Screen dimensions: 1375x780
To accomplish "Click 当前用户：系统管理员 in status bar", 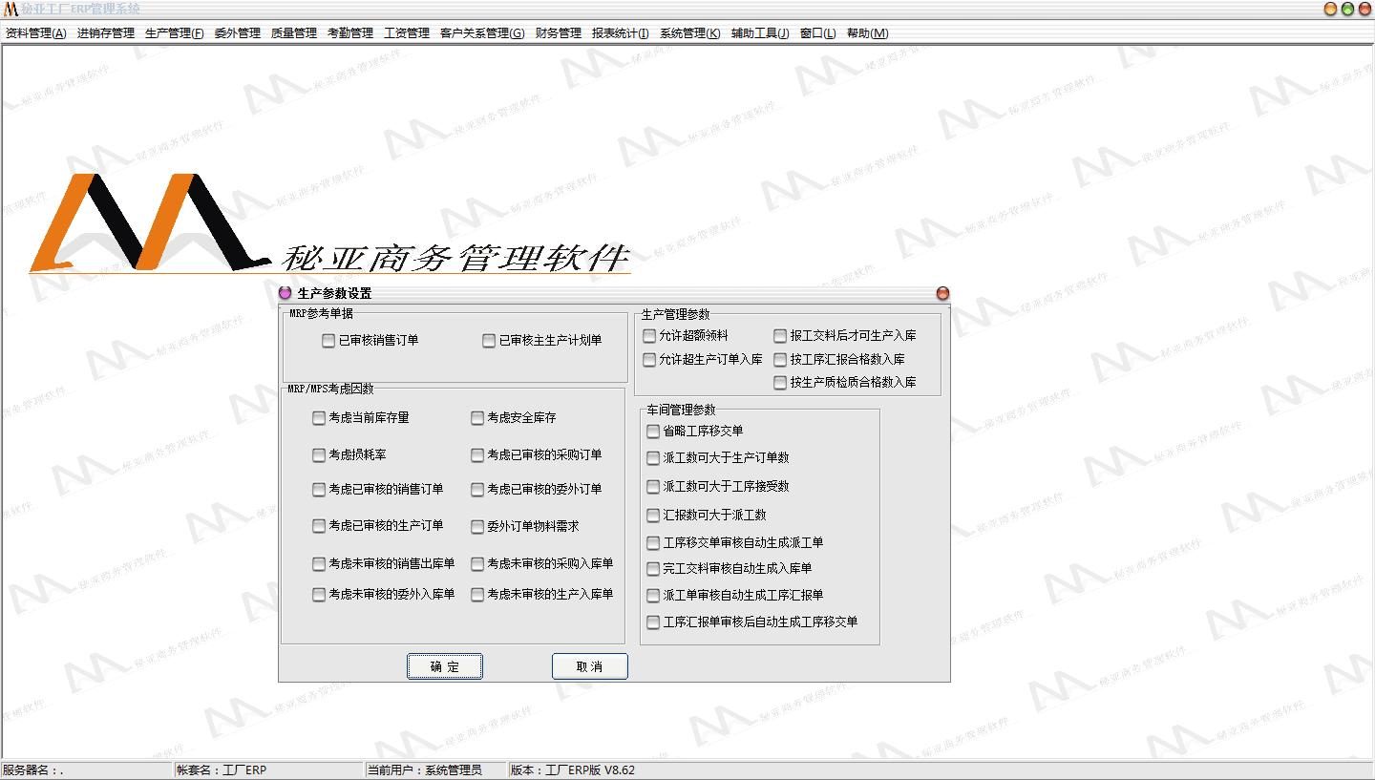I will pyautogui.click(x=425, y=769).
